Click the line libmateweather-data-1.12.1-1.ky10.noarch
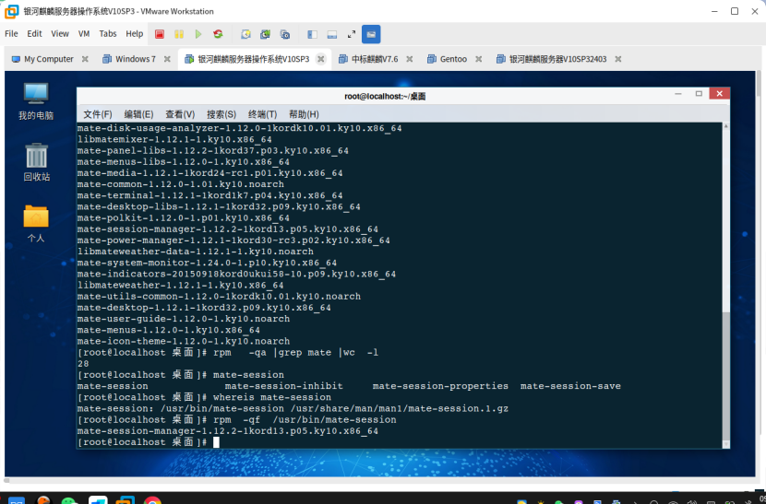 pyautogui.click(x=196, y=252)
